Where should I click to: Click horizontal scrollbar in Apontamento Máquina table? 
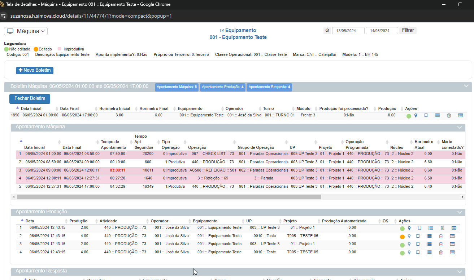pyautogui.click(x=169, y=197)
